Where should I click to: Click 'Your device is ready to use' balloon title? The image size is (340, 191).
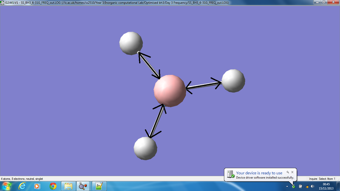click(259, 173)
